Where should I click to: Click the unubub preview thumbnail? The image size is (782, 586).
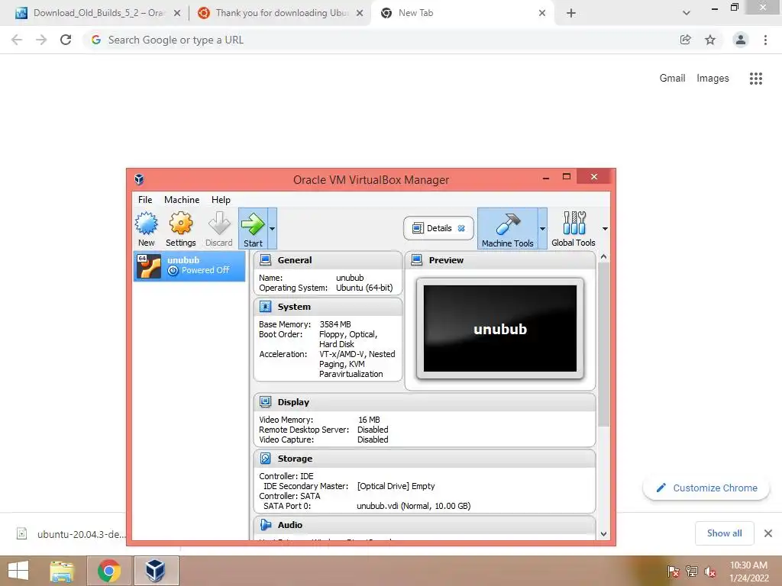coord(499,328)
